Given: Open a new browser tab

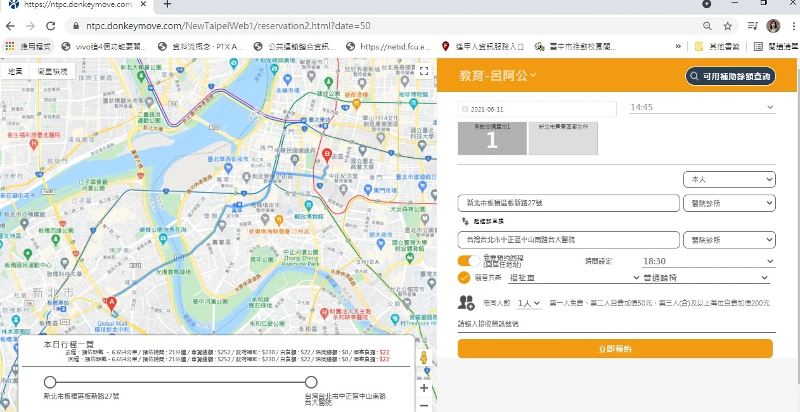Looking at the screenshot, I should (167, 4).
